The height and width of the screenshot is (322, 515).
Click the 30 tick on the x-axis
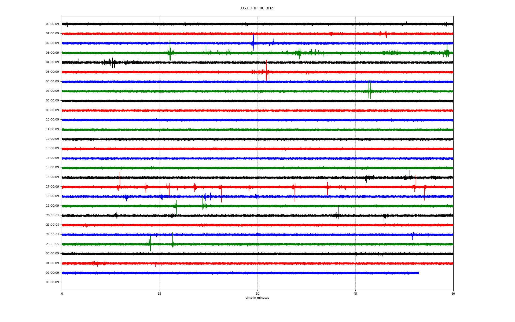[x=257, y=294]
